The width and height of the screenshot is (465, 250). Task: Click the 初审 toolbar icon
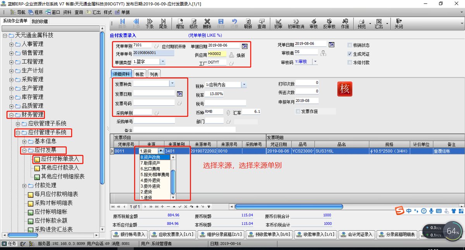[x=278, y=24]
